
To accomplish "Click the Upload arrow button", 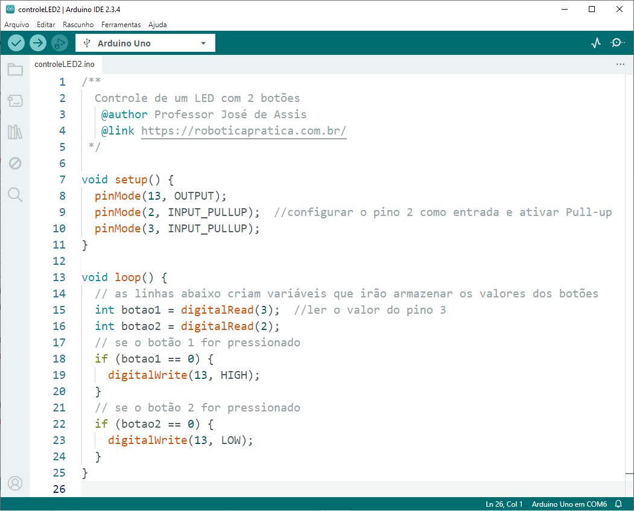I will coord(38,43).
